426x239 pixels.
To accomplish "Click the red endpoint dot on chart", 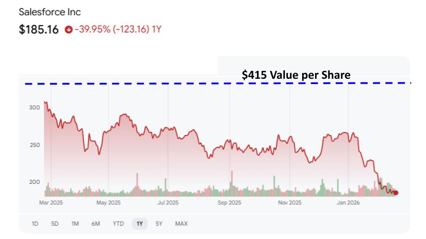I will click(396, 193).
